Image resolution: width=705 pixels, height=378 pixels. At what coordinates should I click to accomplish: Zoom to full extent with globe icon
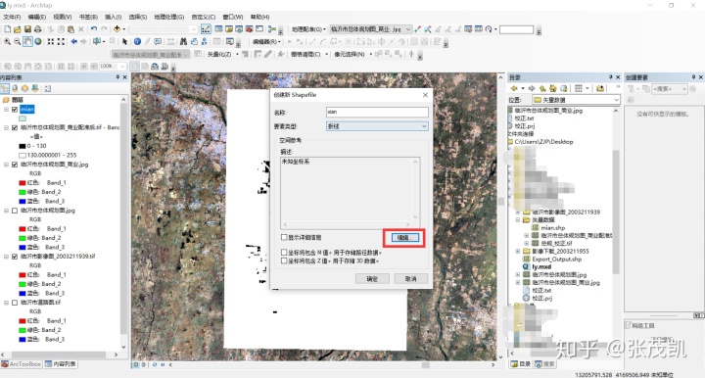(x=38, y=41)
